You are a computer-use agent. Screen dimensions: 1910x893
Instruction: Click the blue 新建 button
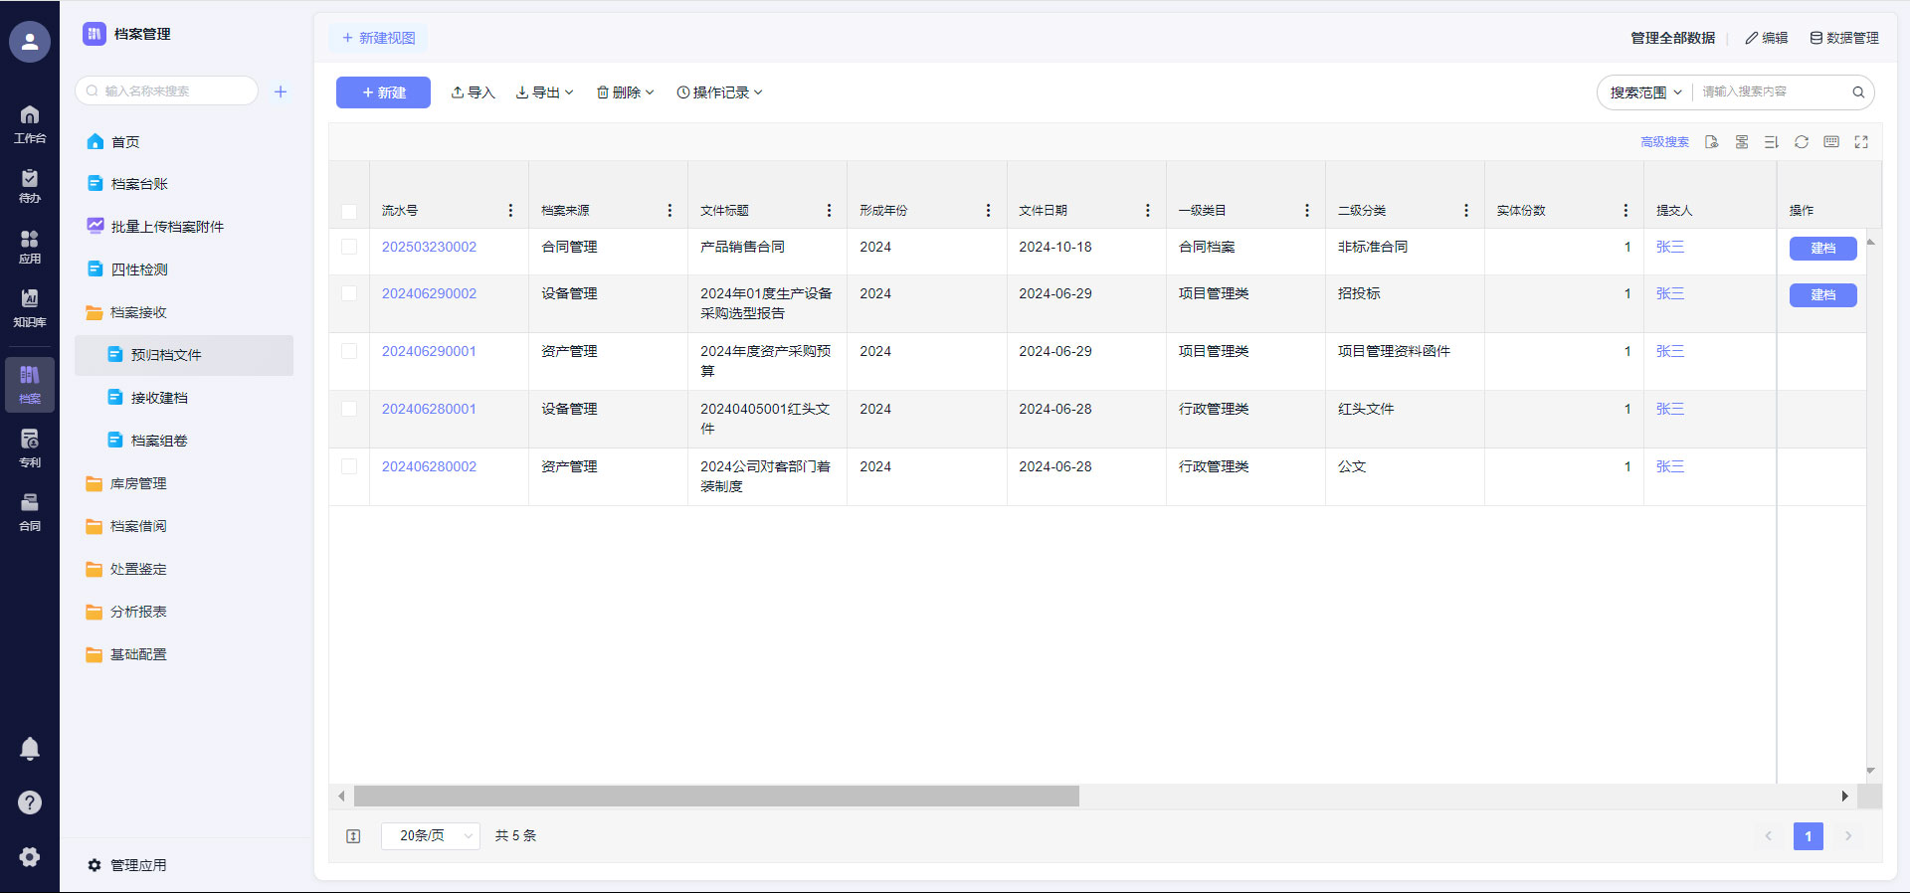point(383,92)
